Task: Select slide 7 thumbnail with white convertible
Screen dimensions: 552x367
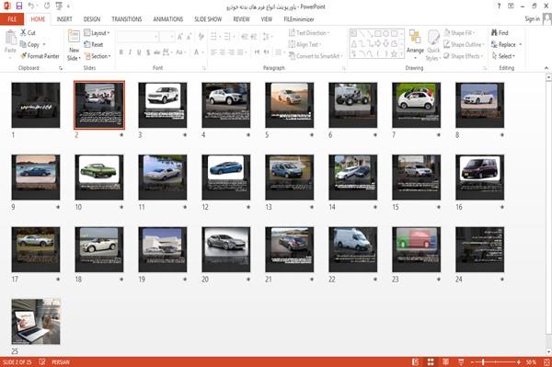Action: coord(416,105)
